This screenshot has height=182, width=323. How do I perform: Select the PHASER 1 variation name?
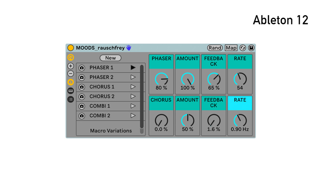coord(101,68)
